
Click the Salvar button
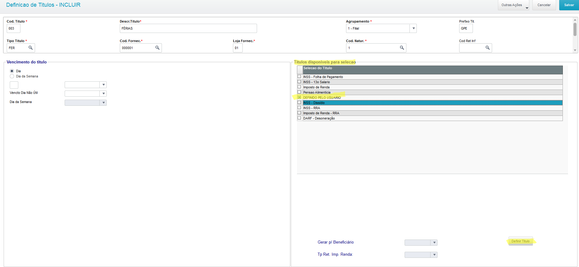(x=569, y=5)
